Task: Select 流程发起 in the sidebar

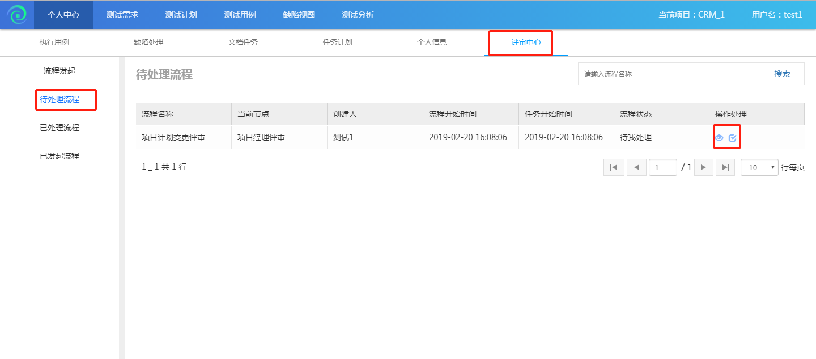Action: tap(59, 71)
